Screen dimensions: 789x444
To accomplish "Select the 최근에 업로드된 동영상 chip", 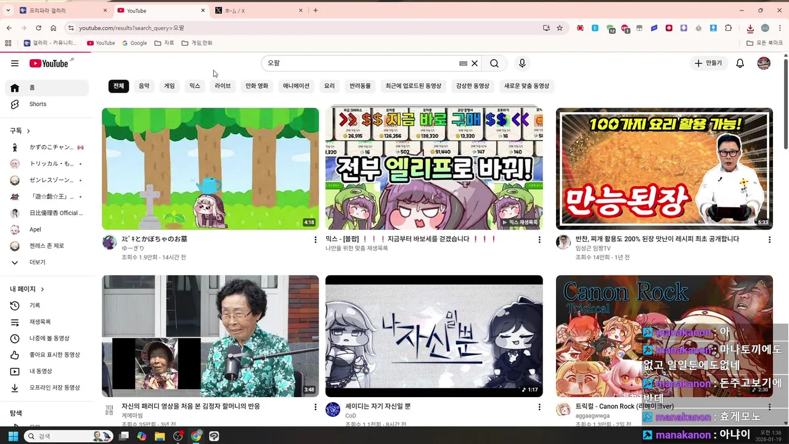I will (x=414, y=86).
